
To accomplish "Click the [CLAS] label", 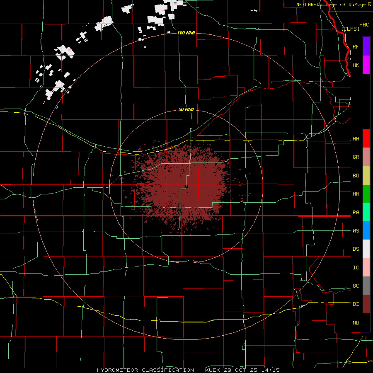I will (350, 29).
